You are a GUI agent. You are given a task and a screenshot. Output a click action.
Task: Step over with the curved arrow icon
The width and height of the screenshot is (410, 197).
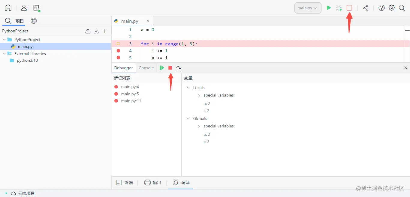click(x=179, y=68)
